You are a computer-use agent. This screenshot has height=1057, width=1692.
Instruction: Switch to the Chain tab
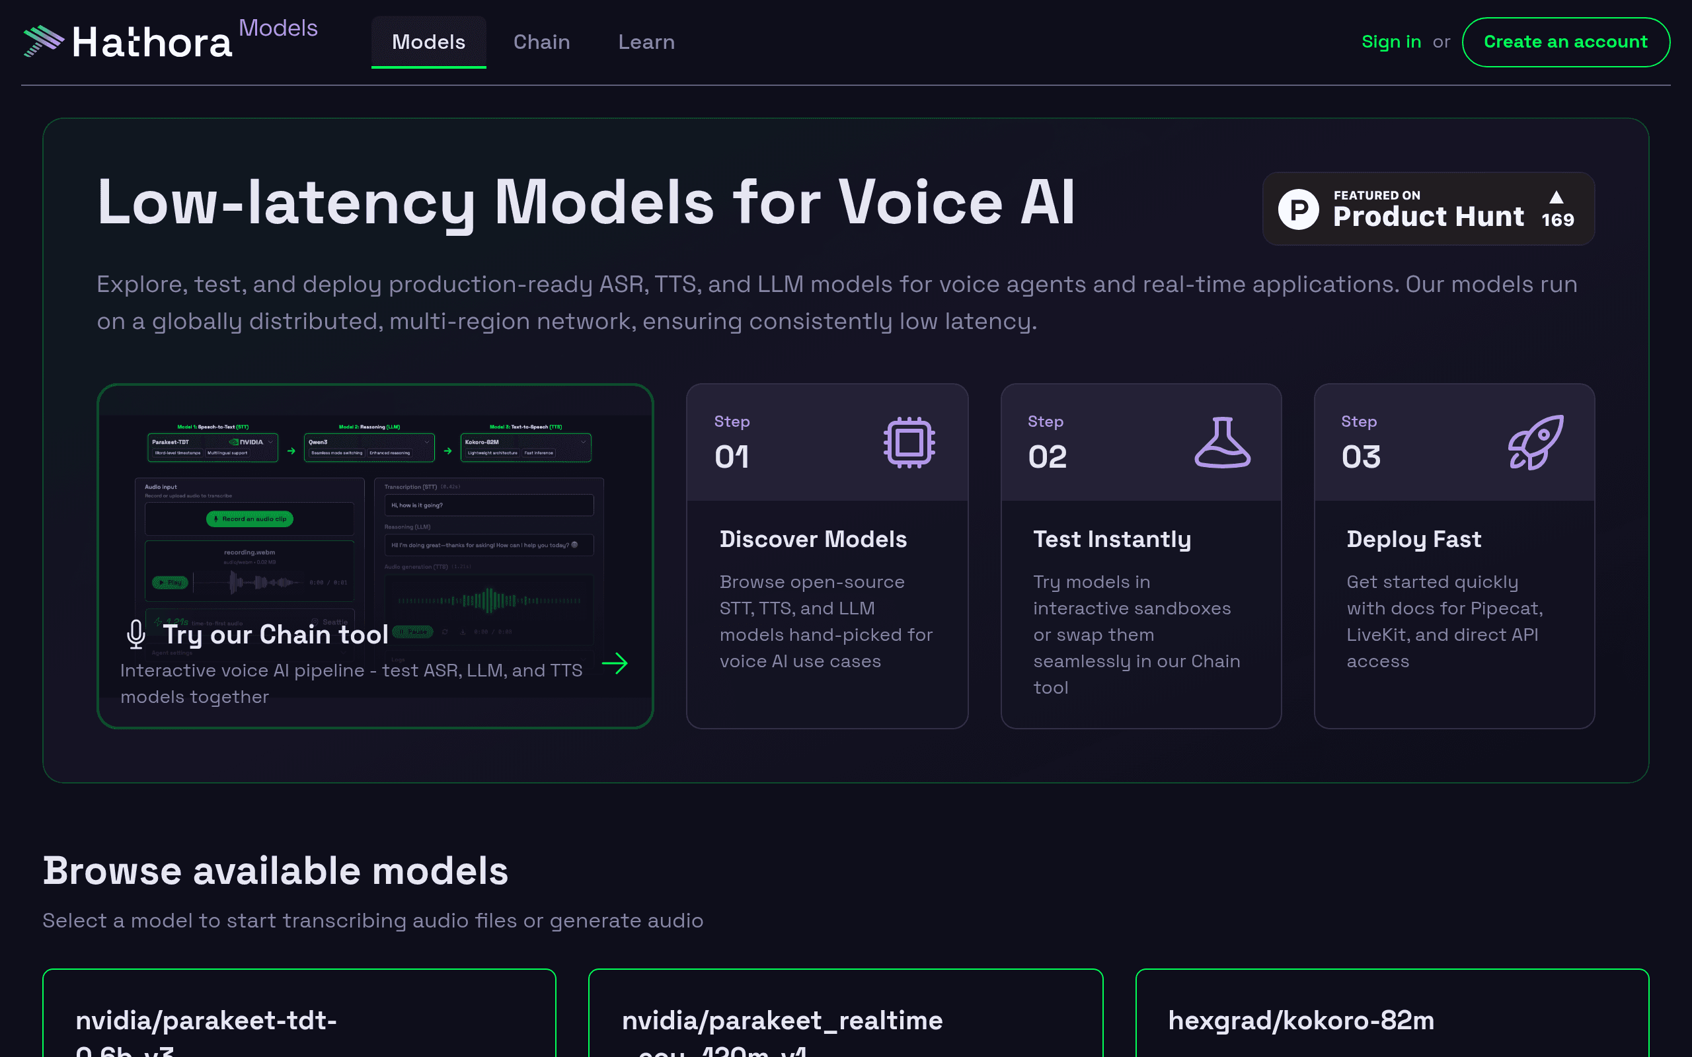(x=542, y=42)
